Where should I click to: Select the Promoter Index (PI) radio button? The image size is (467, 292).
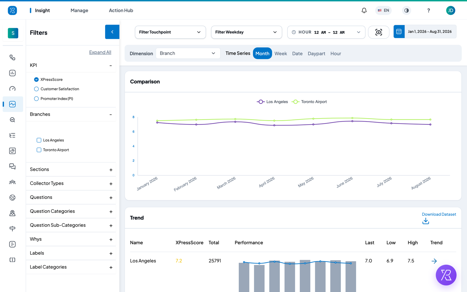point(36,99)
